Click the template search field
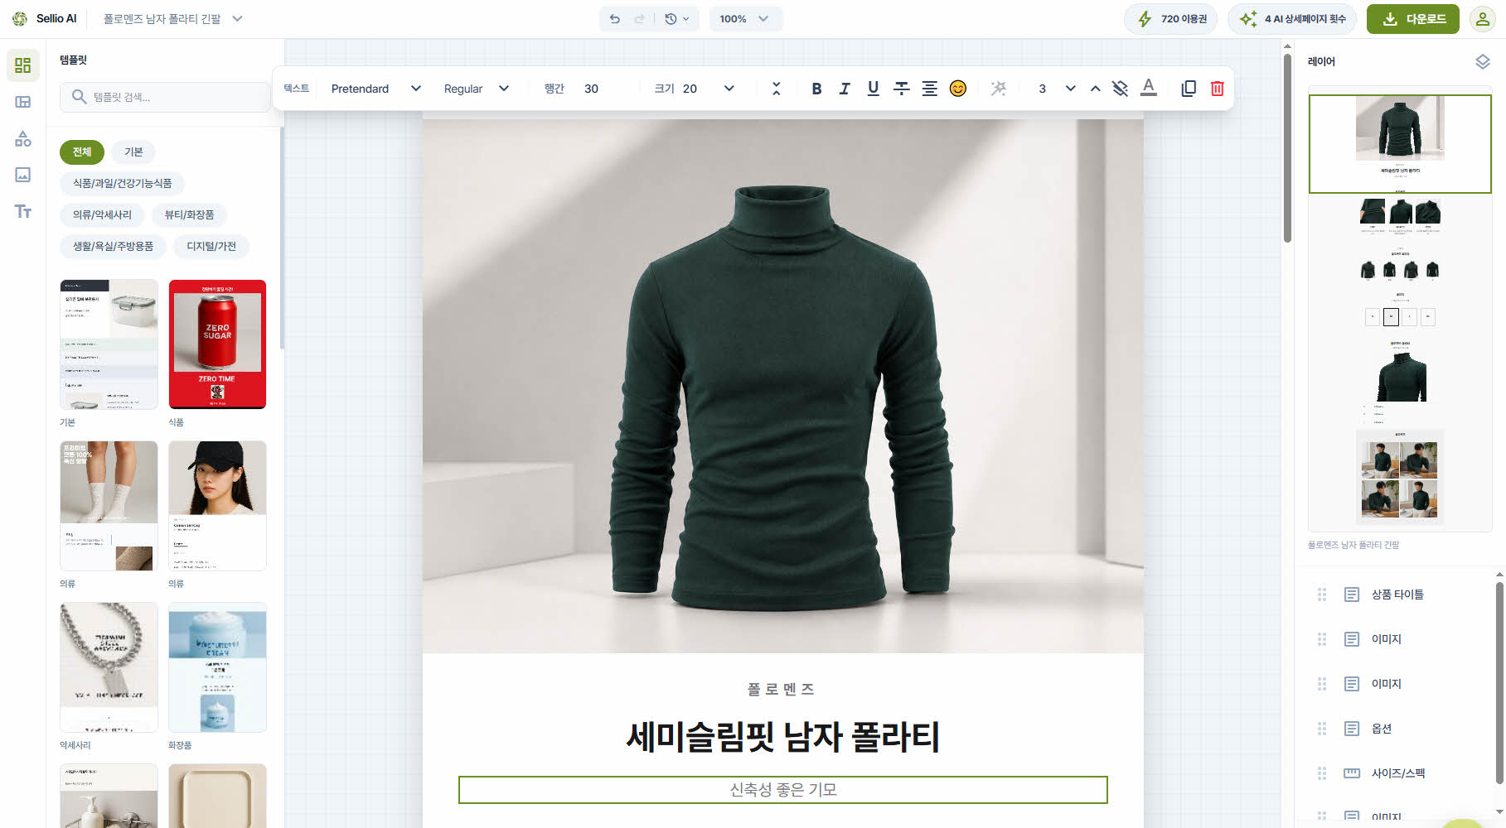The height and width of the screenshot is (828, 1506). pyautogui.click(x=164, y=97)
